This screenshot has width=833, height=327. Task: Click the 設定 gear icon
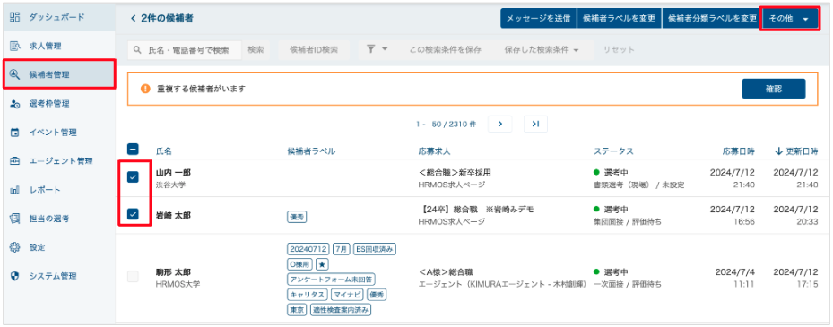(15, 247)
